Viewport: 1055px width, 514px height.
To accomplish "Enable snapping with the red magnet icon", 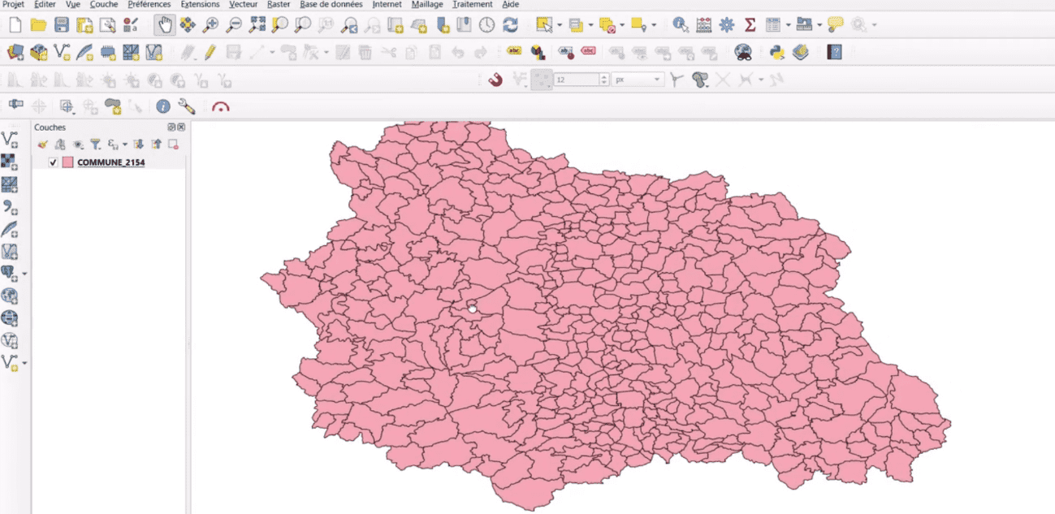I will [495, 80].
